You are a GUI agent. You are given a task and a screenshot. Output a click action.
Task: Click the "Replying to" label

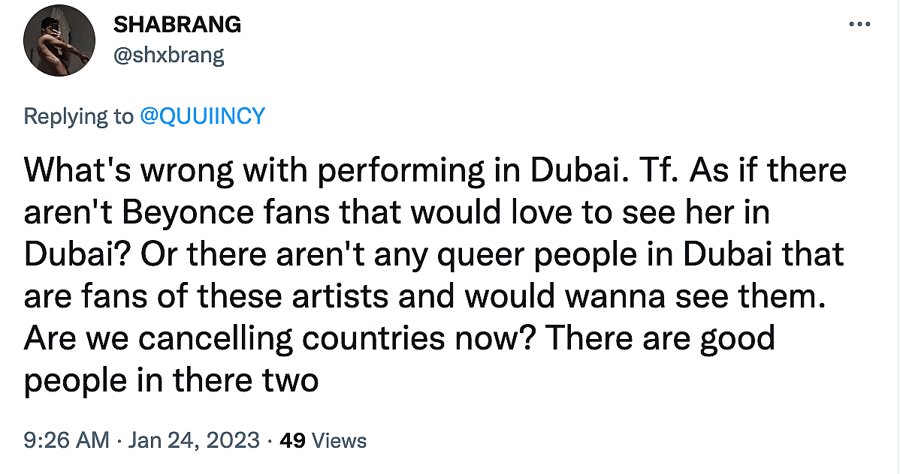(x=78, y=116)
